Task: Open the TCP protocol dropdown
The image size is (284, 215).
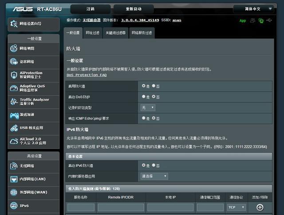Action: point(237,207)
